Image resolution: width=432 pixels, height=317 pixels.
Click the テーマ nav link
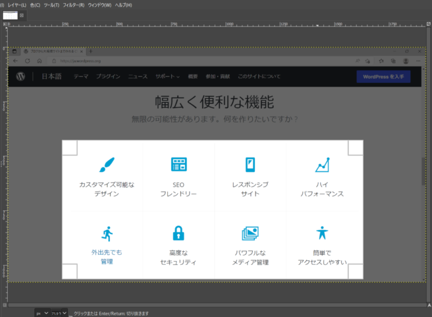pos(81,76)
